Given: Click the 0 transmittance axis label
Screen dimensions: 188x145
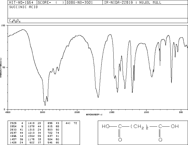Looking at the screenshot, I should (4, 110).
